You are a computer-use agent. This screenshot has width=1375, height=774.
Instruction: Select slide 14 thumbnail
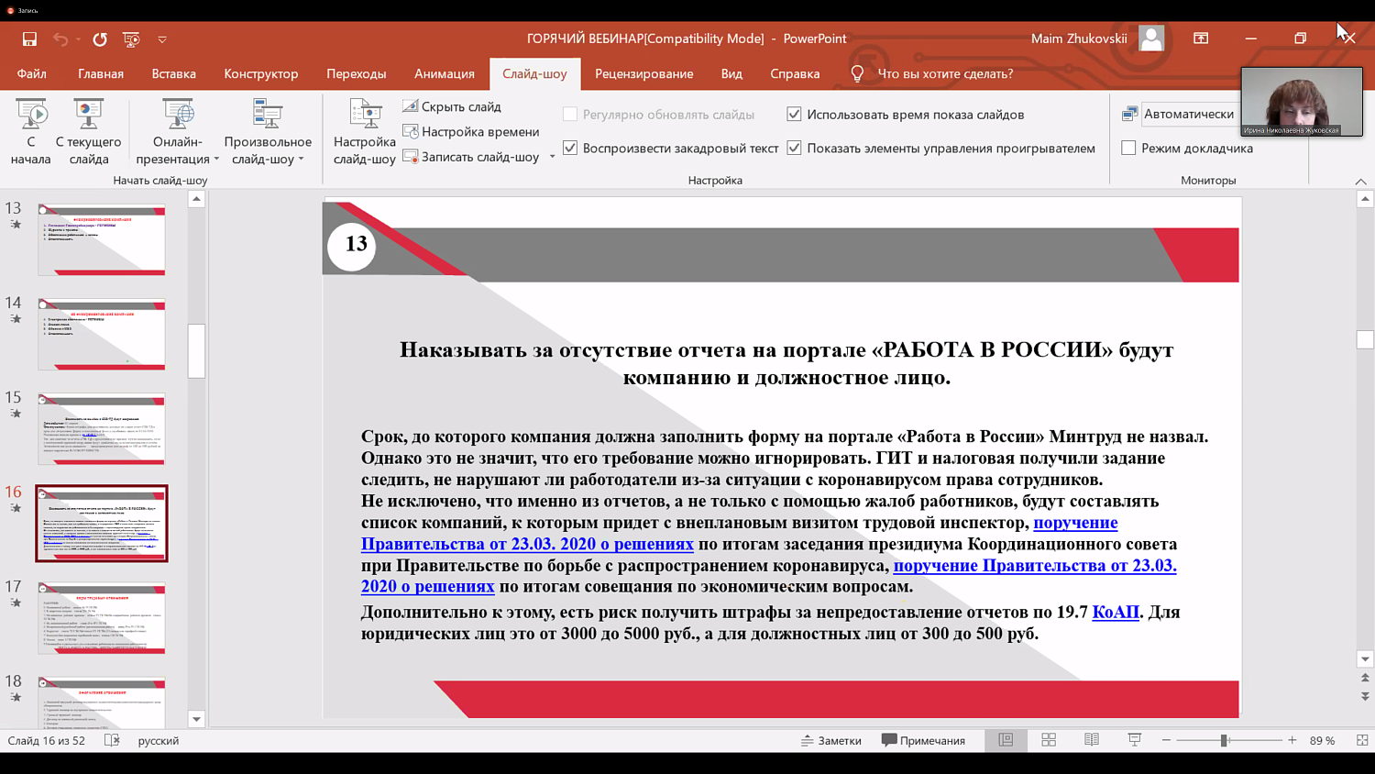point(102,334)
